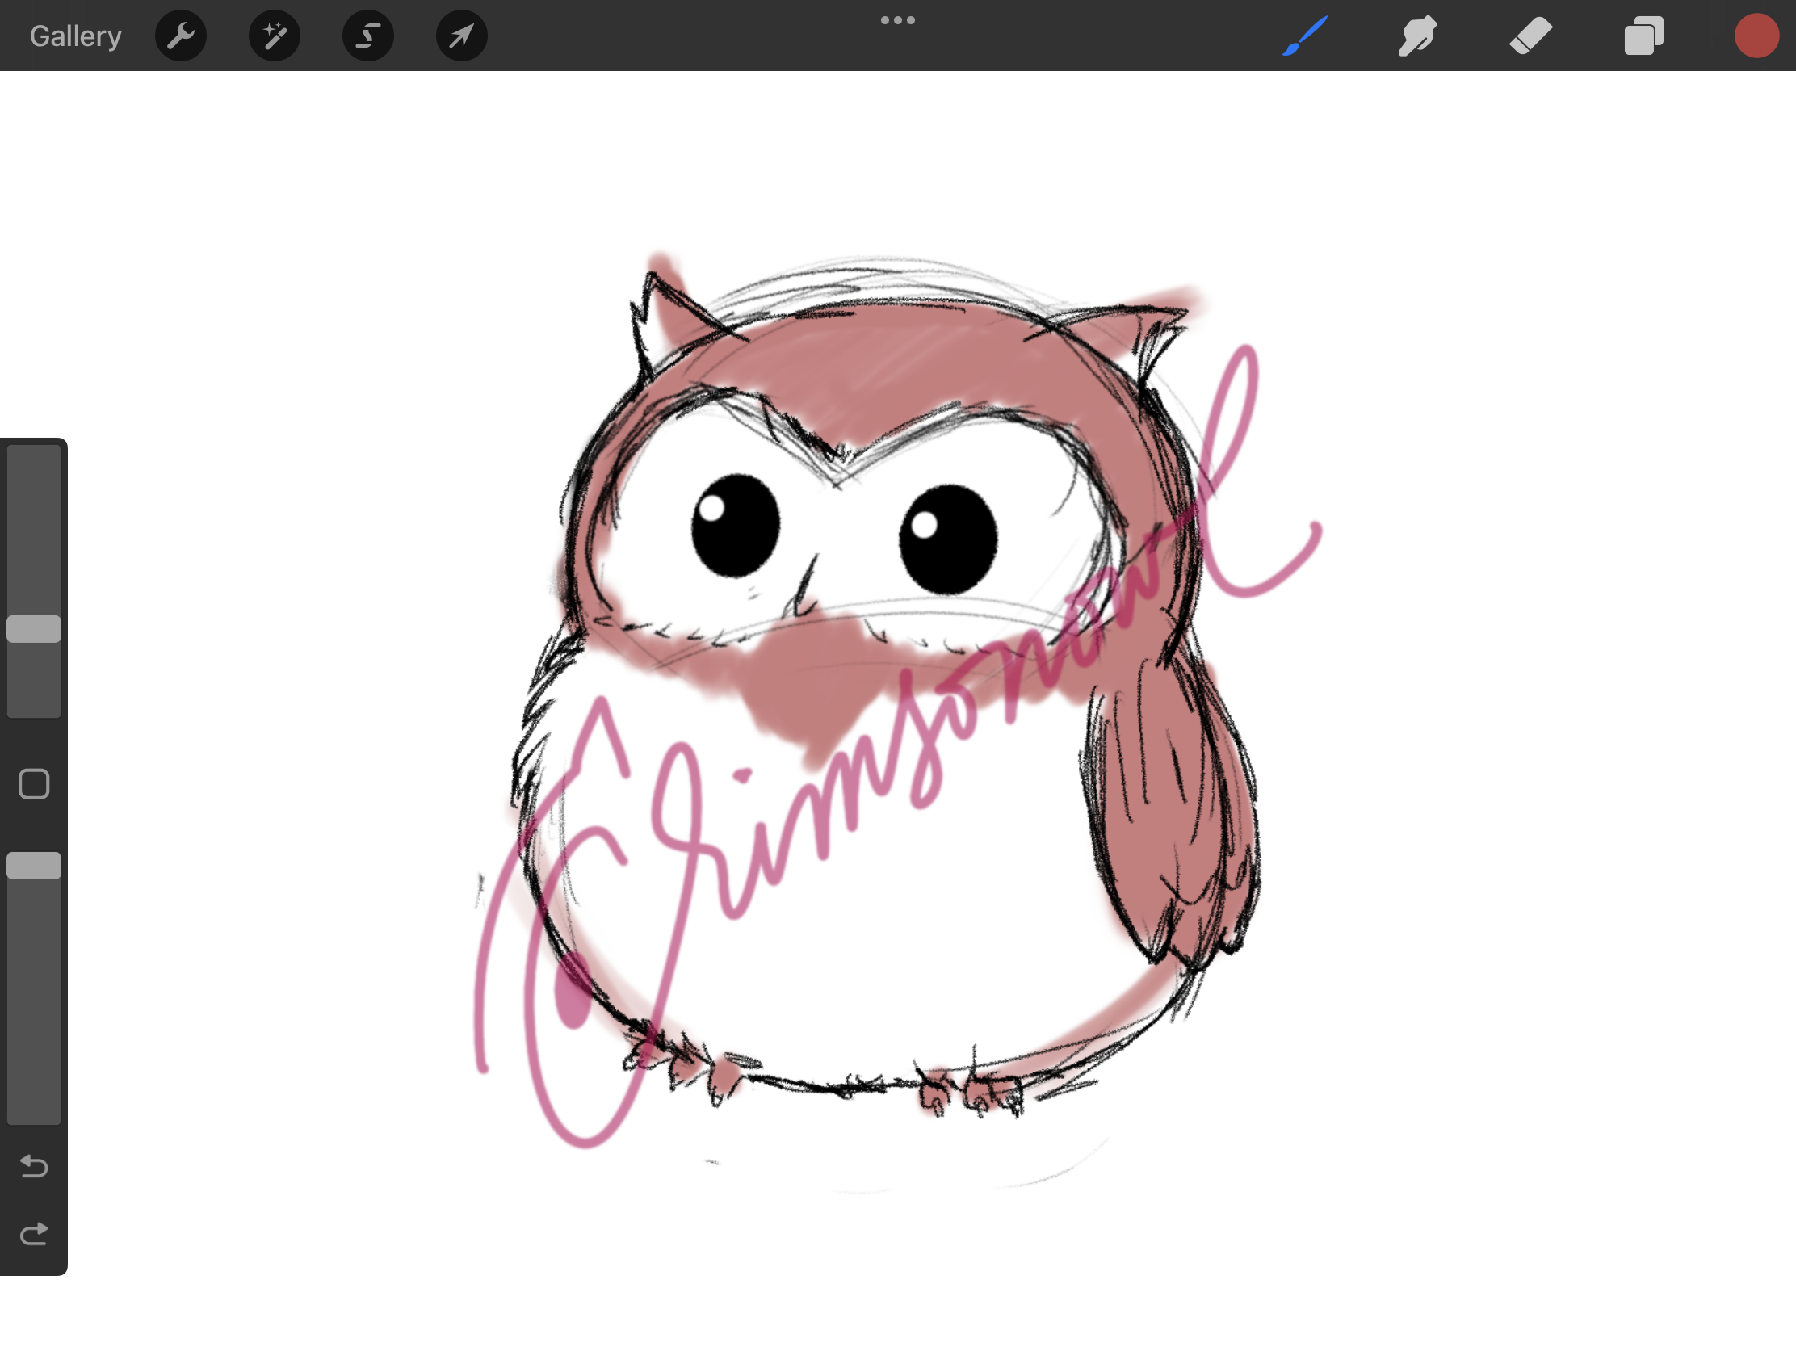1796x1347 pixels.
Task: Click the brush size slider handle
Action: point(34,629)
